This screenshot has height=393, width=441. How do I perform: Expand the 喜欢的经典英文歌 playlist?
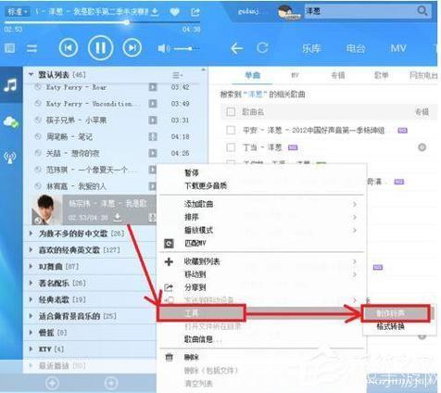click(x=31, y=249)
